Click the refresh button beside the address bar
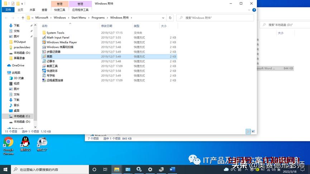310x174 pixels. click(170, 18)
